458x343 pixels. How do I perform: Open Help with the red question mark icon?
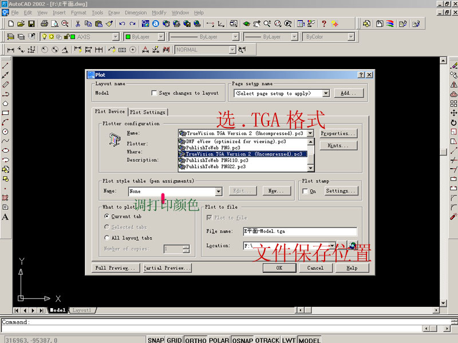pyautogui.click(x=324, y=23)
